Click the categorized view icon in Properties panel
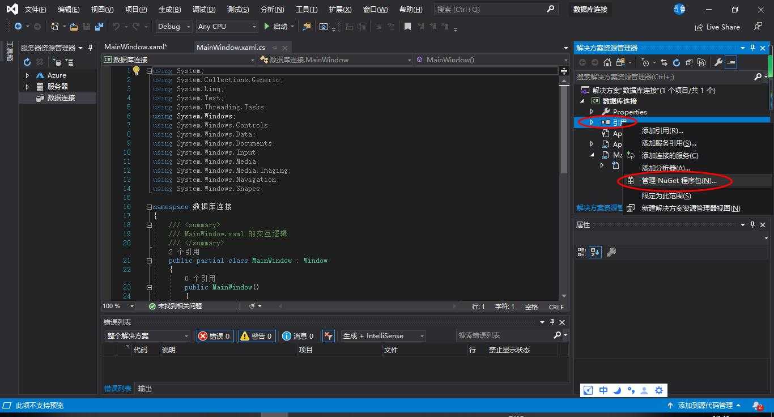 click(582, 252)
